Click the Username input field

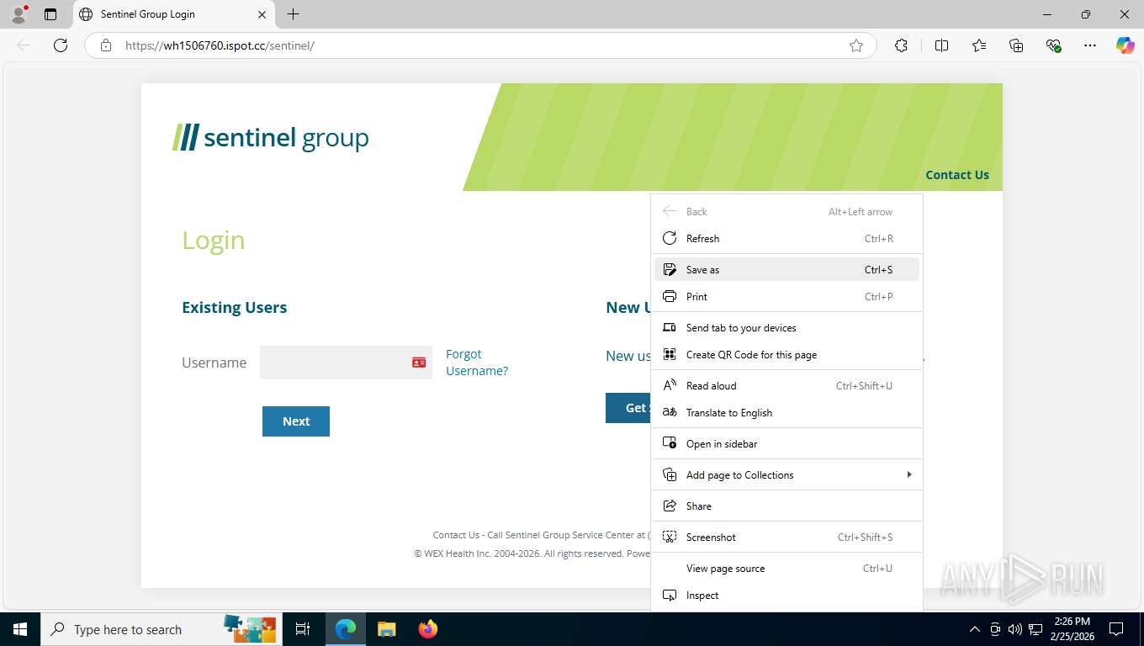pos(346,363)
